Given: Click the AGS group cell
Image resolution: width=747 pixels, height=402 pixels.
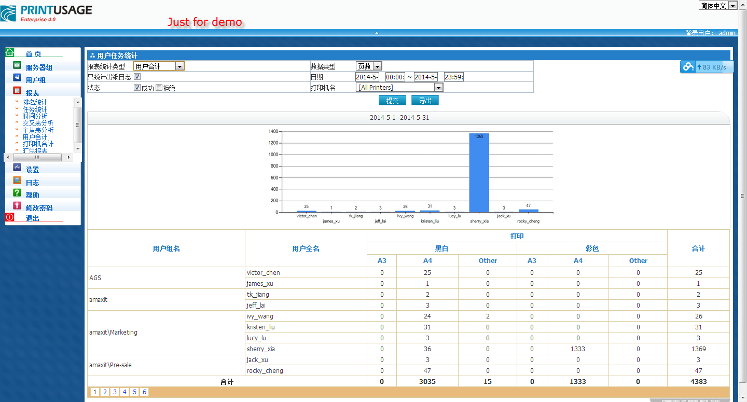Looking at the screenshot, I should click(166, 278).
